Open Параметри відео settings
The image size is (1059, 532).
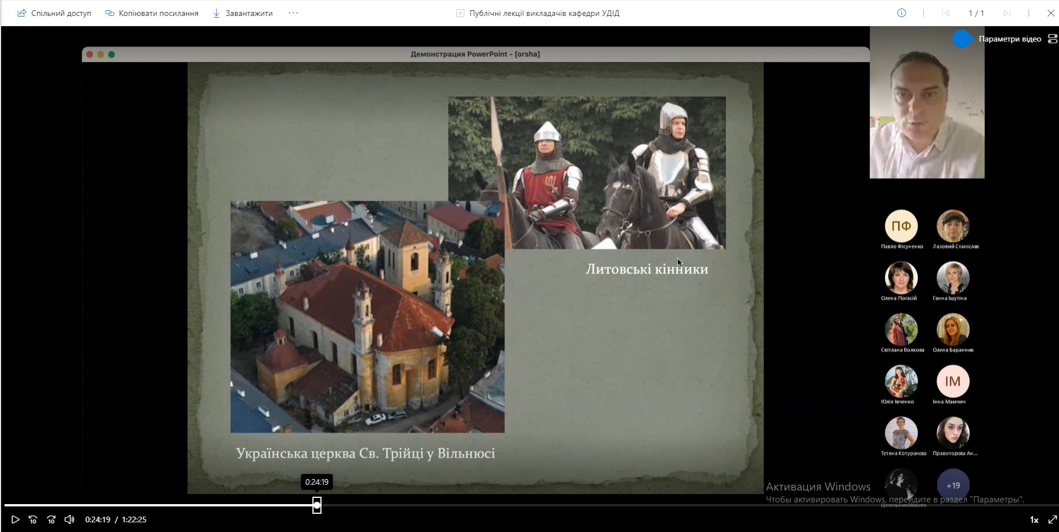pyautogui.click(x=1009, y=39)
